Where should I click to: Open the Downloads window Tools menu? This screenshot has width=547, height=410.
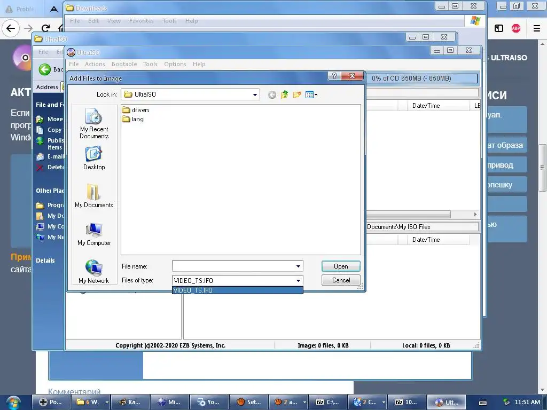(x=169, y=21)
